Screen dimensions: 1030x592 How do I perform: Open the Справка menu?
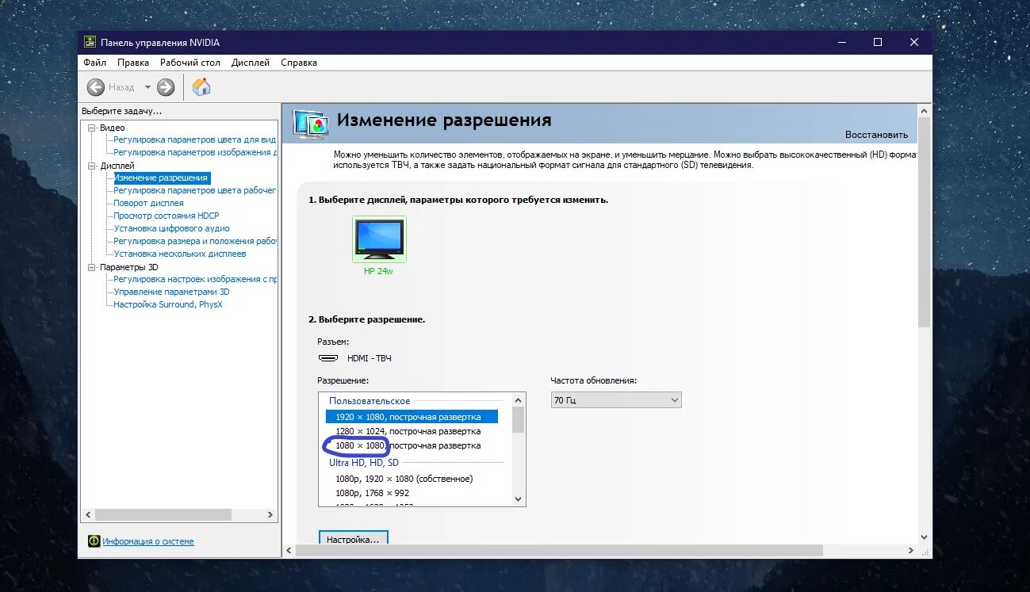299,63
